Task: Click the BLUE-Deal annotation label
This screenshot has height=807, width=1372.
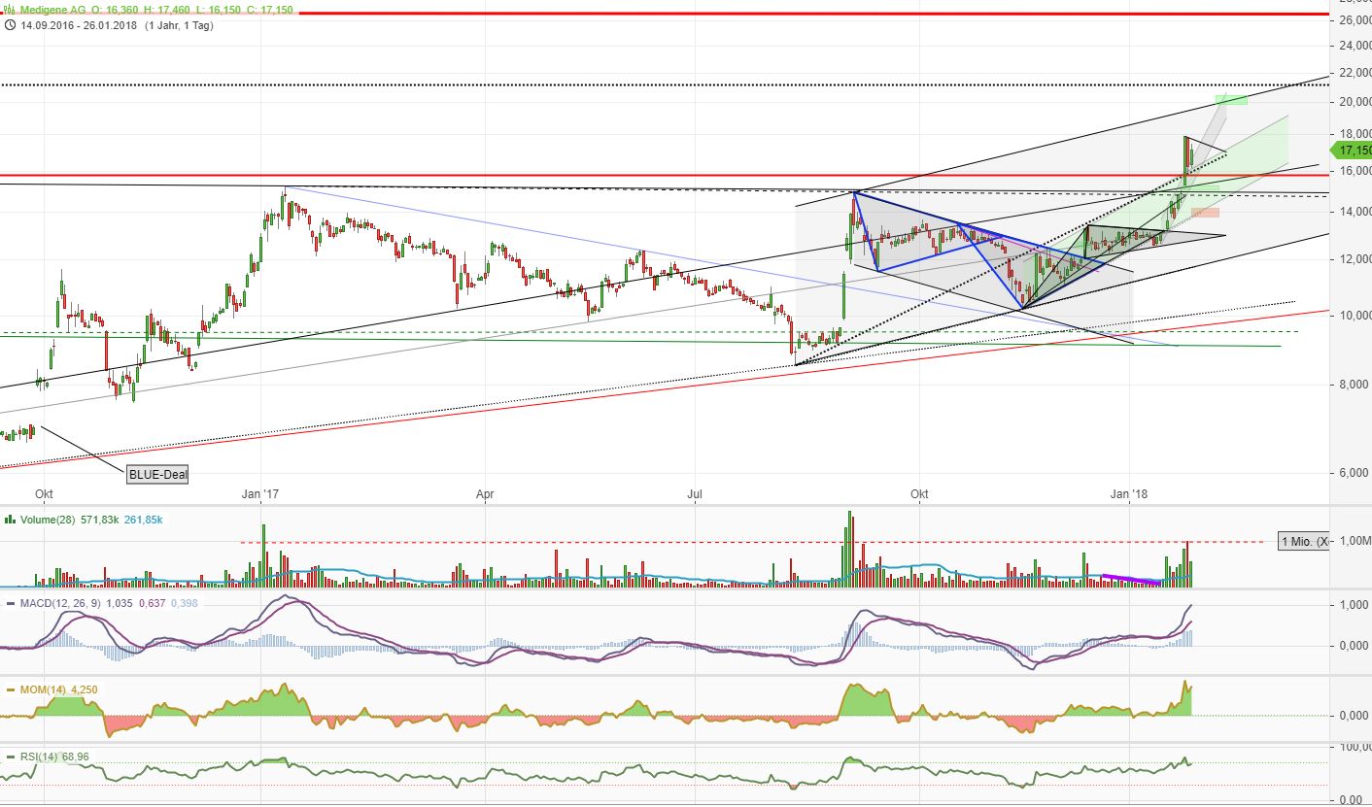Action: 156,474
